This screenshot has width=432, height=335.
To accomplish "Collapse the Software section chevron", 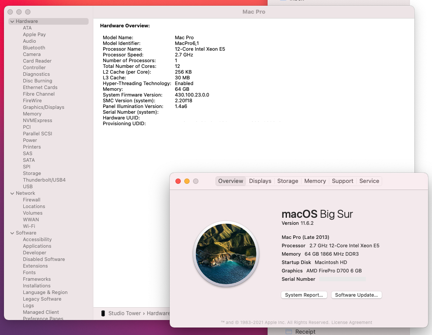I will 12,233.
